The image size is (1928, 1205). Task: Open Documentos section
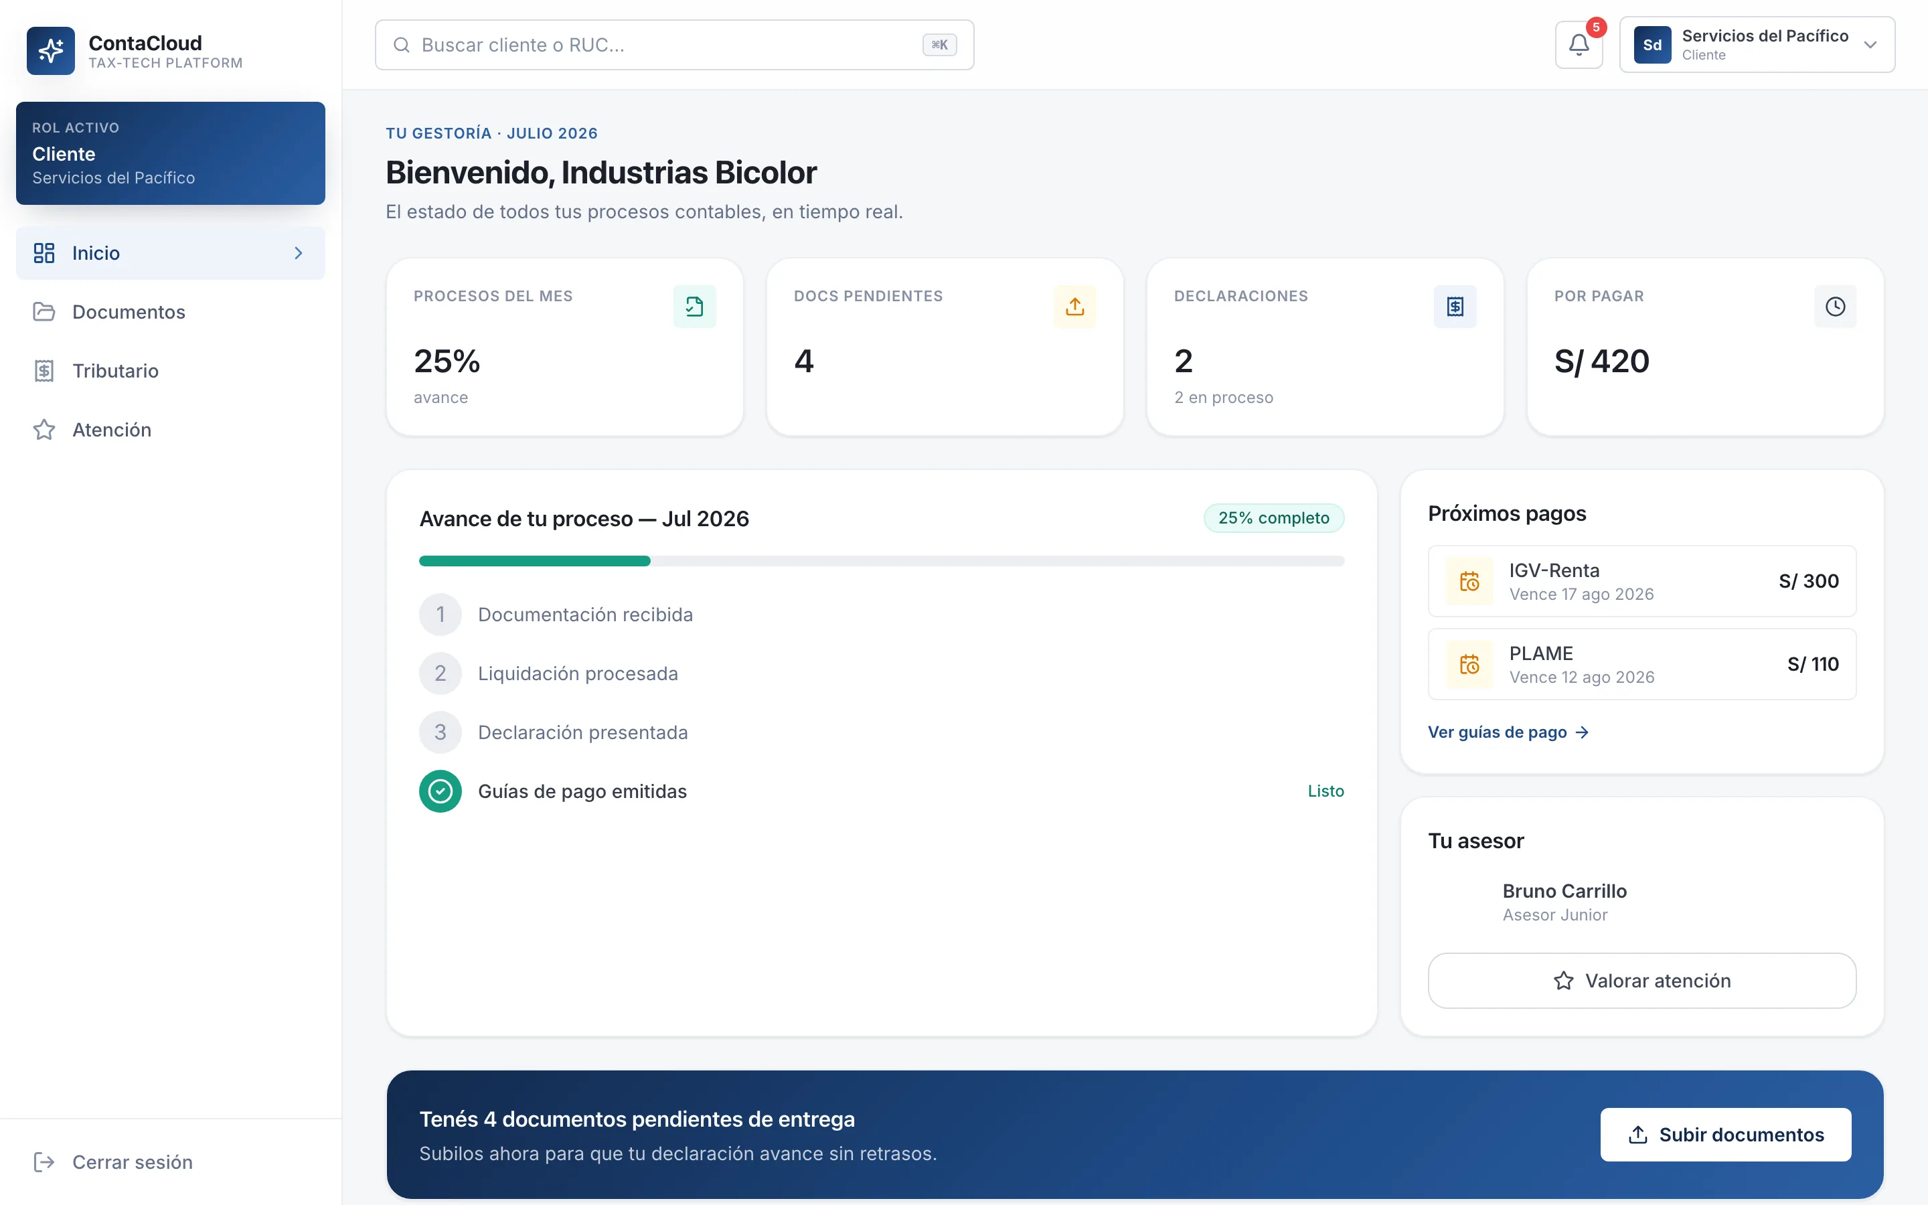click(171, 313)
